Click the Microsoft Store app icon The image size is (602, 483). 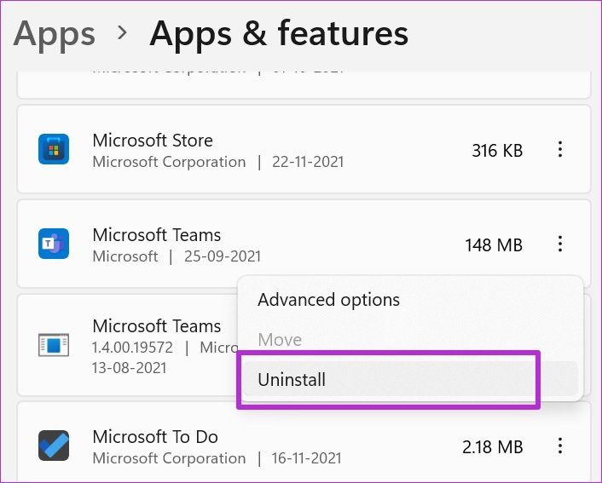click(53, 150)
